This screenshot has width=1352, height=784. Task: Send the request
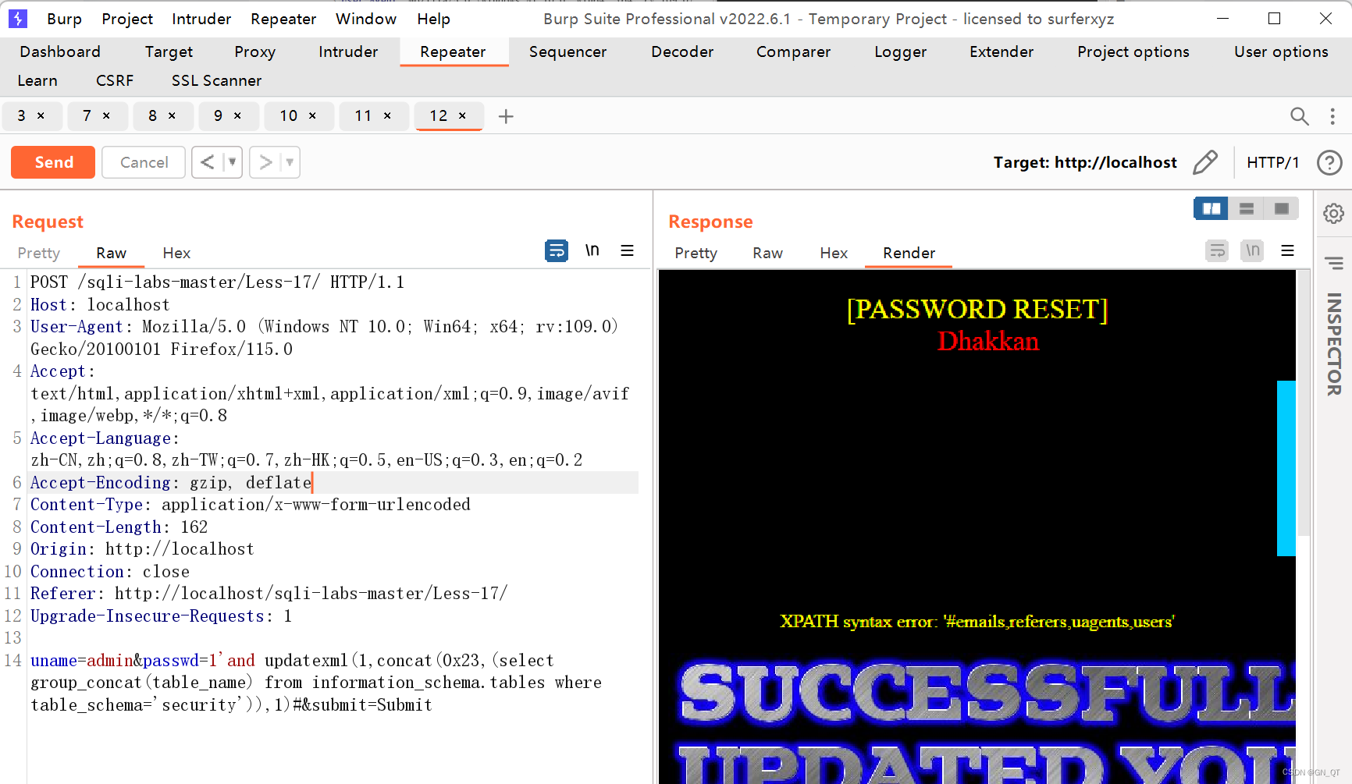click(x=53, y=162)
